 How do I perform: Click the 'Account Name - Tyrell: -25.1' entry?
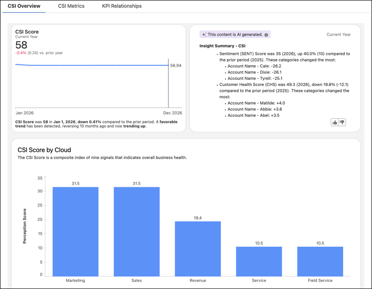coord(255,78)
